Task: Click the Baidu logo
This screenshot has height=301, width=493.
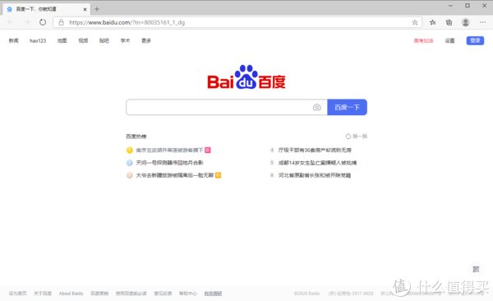Action: 246,77
